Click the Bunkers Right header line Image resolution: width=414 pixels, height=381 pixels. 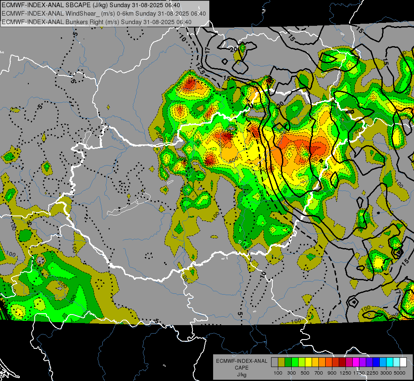click(96, 22)
